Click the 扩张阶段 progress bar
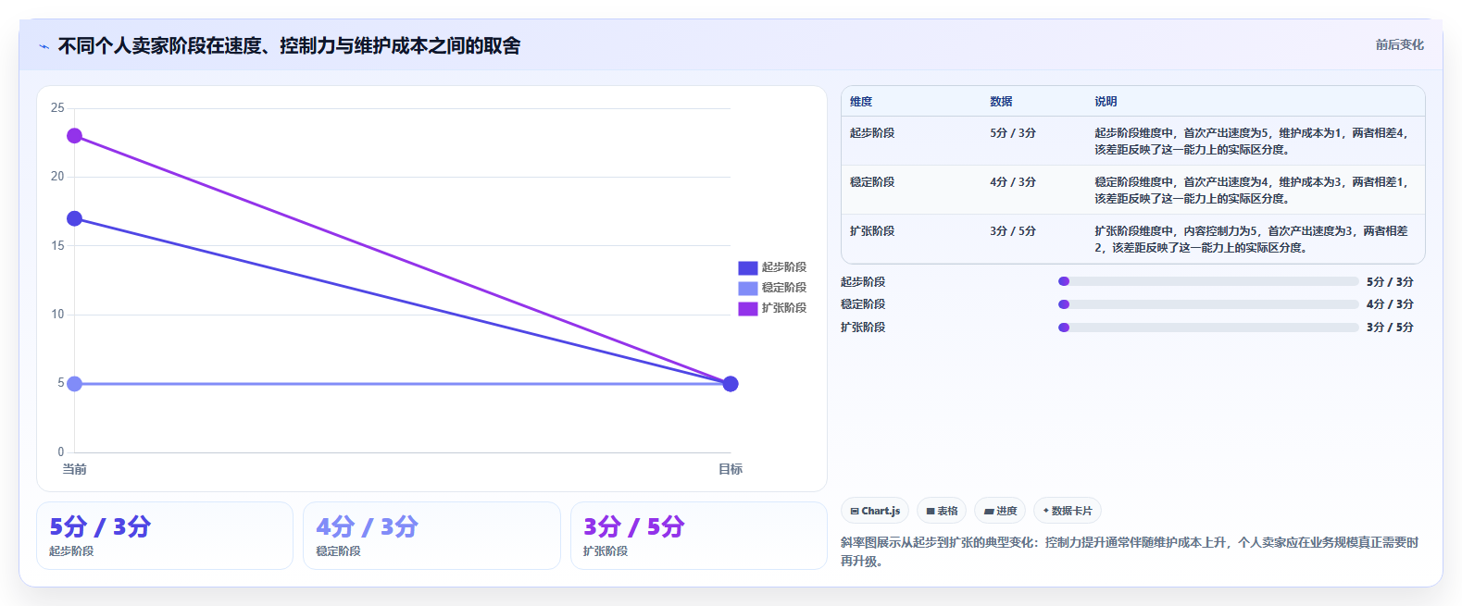The width and height of the screenshot is (1462, 606). click(1208, 328)
